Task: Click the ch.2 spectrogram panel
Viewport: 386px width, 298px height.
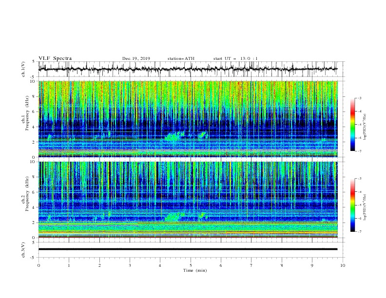Action: (188, 200)
